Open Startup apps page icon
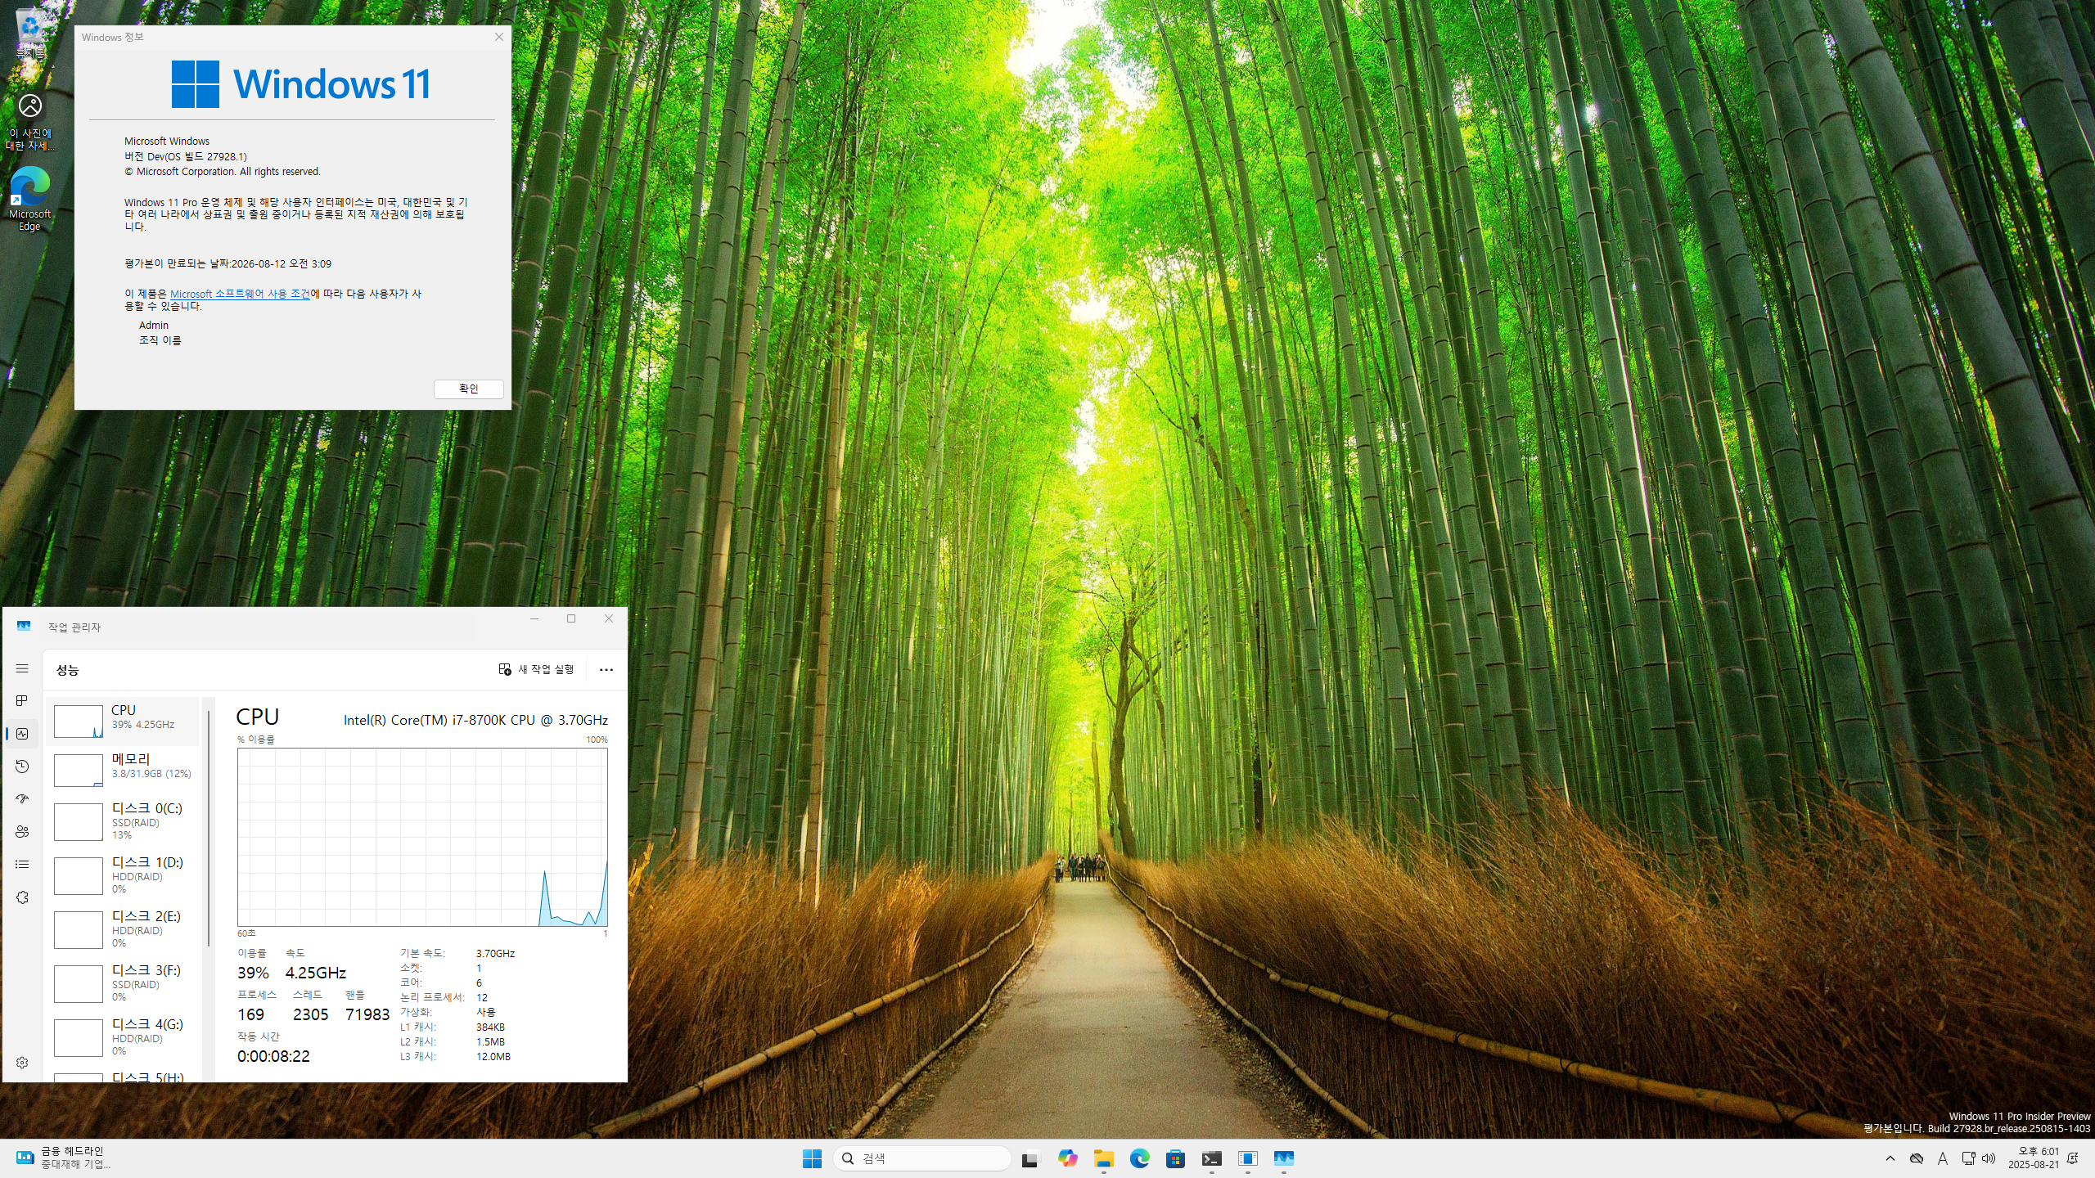 click(22, 798)
